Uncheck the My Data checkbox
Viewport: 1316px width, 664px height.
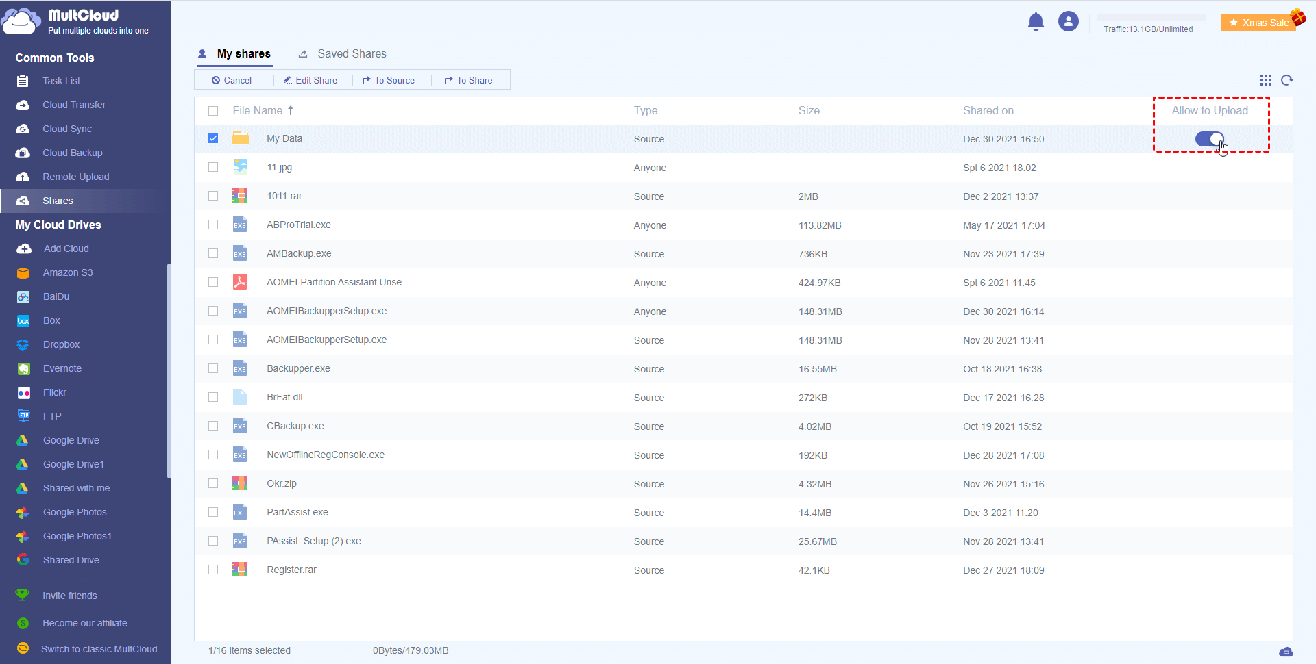(213, 138)
